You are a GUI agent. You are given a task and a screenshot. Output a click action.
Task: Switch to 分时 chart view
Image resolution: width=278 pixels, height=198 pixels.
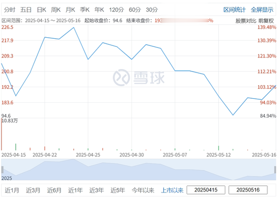click(x=10, y=10)
